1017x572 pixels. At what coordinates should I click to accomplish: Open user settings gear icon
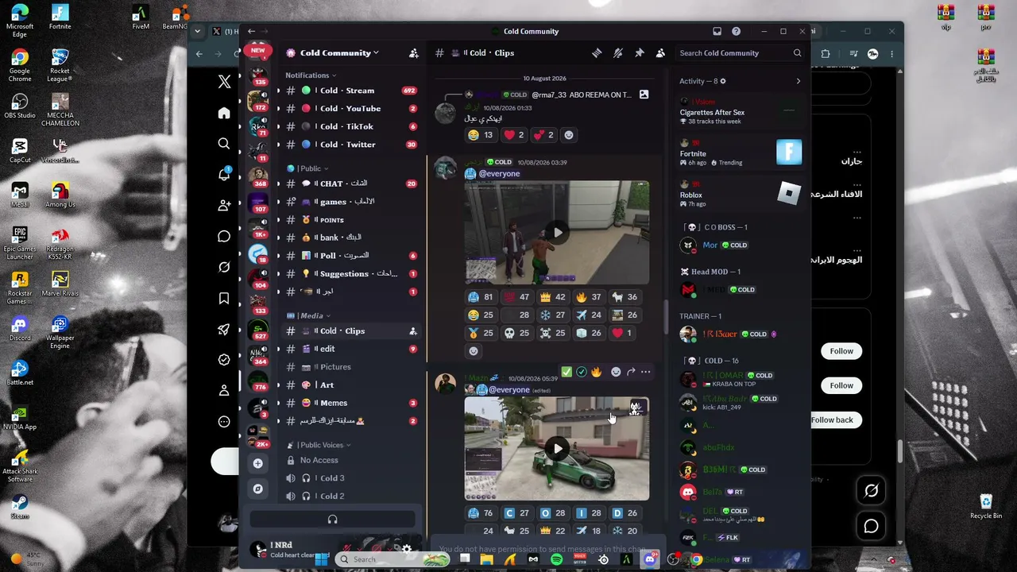coord(407,549)
